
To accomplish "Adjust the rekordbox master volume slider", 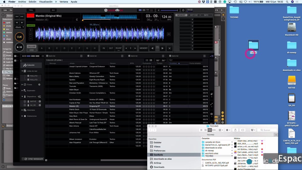I will (x=169, y=10).
